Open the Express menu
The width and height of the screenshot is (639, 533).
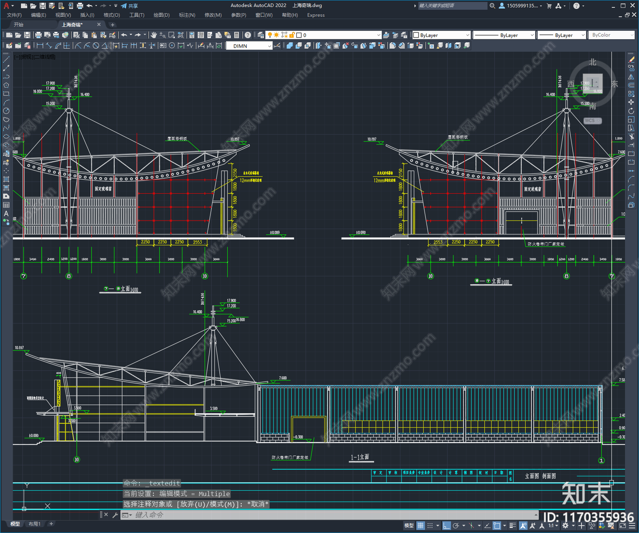[316, 15]
